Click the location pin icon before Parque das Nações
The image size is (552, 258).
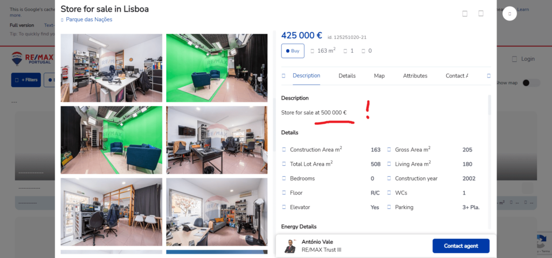62,20
